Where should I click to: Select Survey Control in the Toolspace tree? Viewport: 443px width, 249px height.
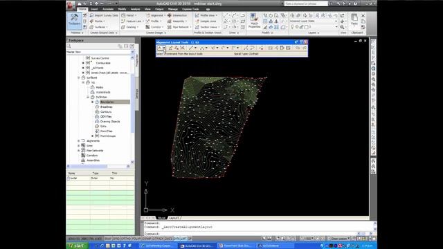click(100, 58)
